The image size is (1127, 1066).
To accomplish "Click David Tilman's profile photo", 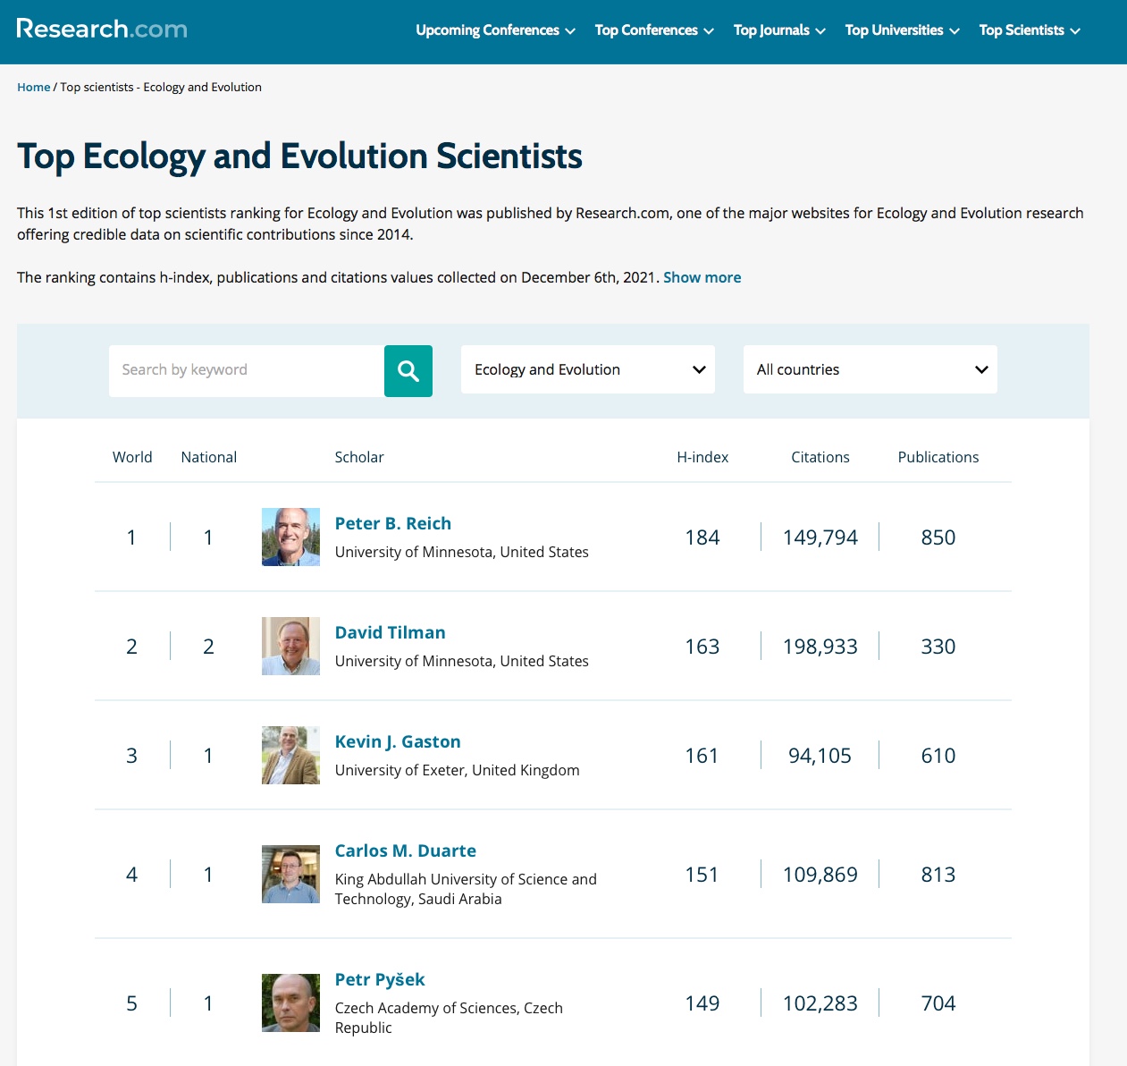I will [290, 647].
